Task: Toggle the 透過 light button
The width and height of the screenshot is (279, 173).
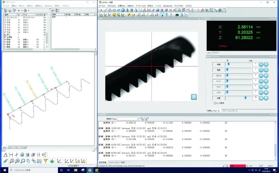Action: pos(219,64)
